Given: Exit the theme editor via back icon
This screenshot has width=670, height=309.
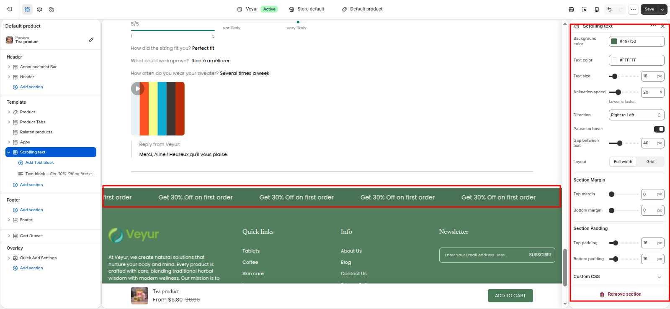Looking at the screenshot, I should click(9, 9).
